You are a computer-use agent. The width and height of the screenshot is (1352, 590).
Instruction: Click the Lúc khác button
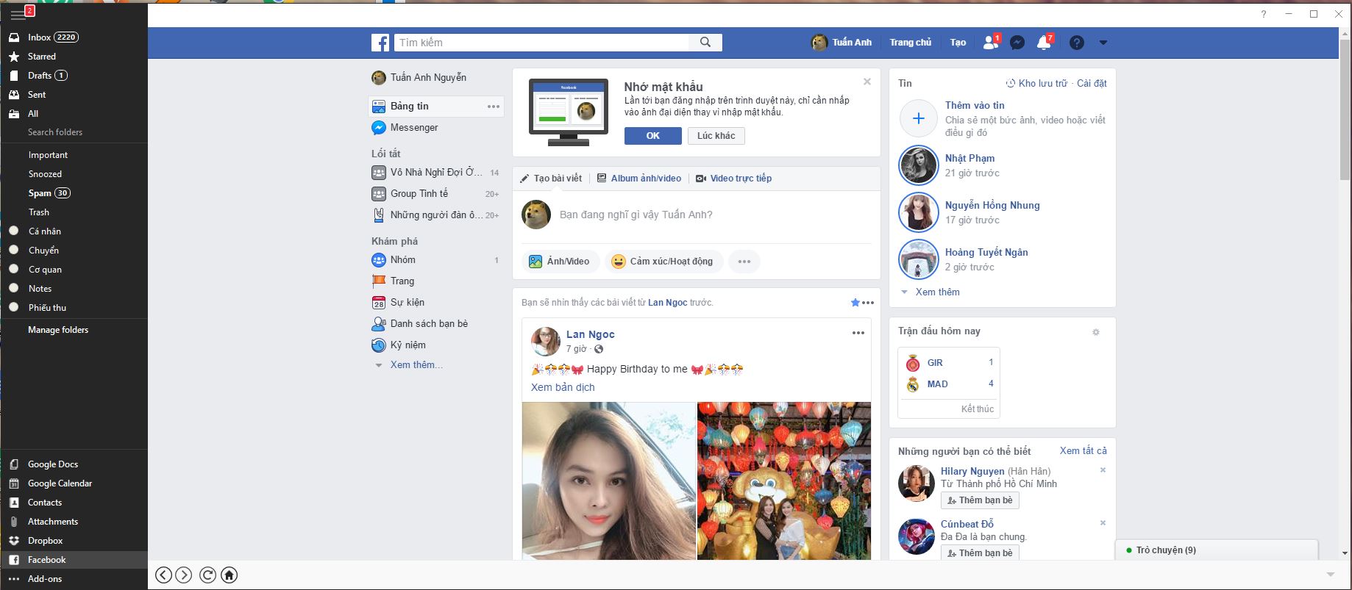(x=716, y=136)
